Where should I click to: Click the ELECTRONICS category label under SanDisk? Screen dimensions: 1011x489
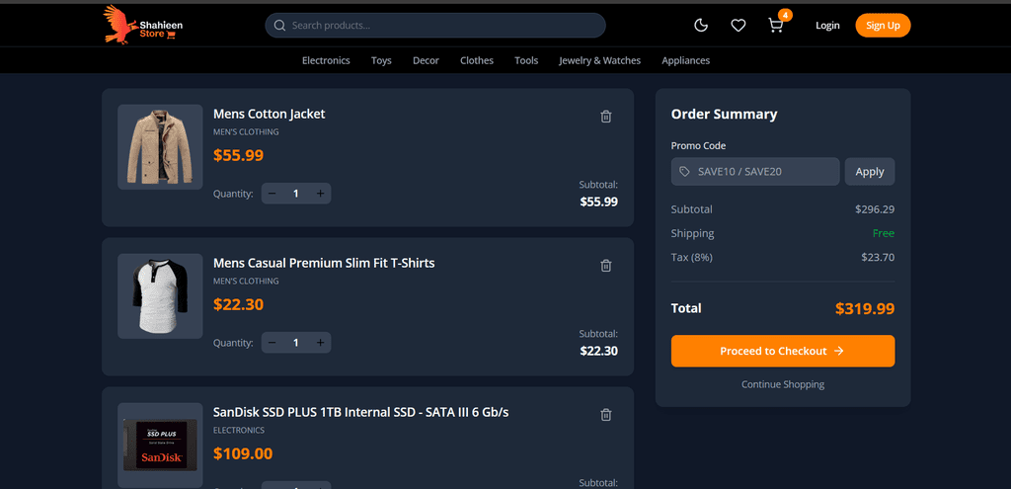239,431
